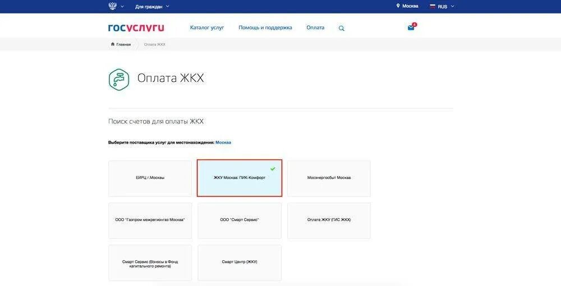
Task: Open the 'Оплата' menu item
Action: click(x=315, y=27)
